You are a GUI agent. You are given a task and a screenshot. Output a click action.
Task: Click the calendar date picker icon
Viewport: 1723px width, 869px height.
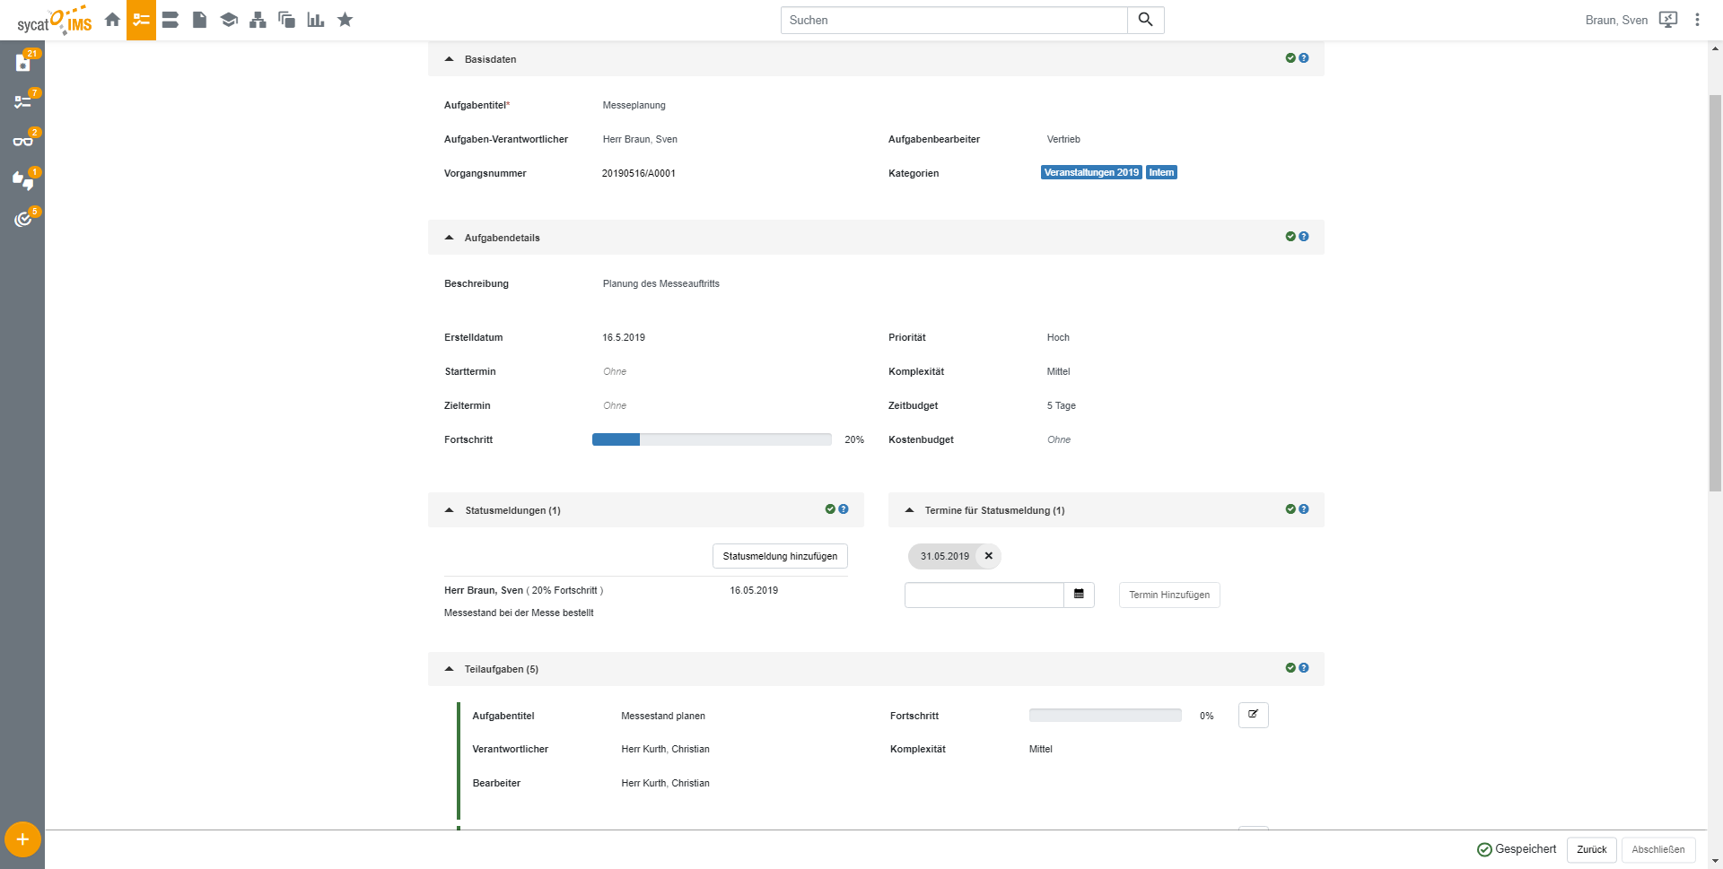coord(1079,595)
